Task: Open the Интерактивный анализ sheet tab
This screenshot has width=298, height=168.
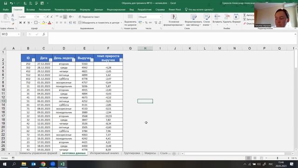Action: [104, 153]
